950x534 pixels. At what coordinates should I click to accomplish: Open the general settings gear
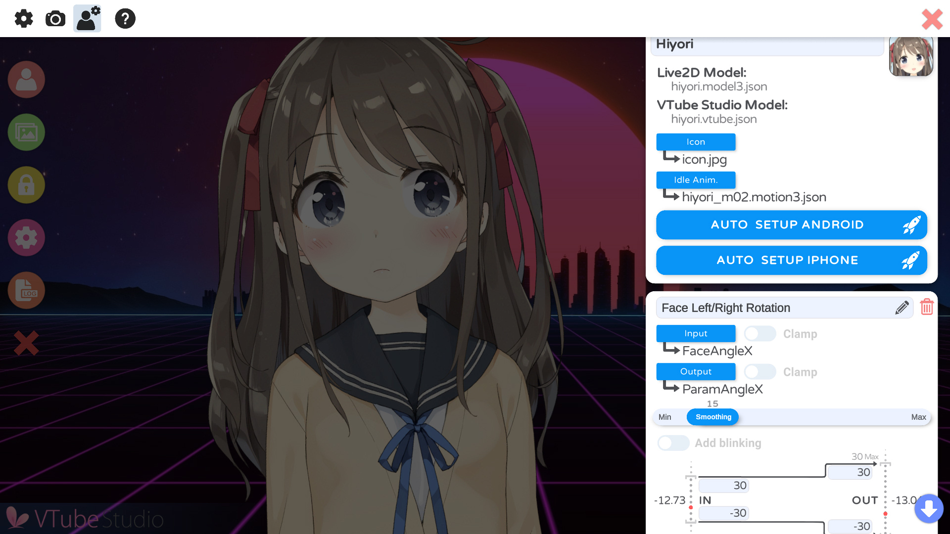[24, 19]
